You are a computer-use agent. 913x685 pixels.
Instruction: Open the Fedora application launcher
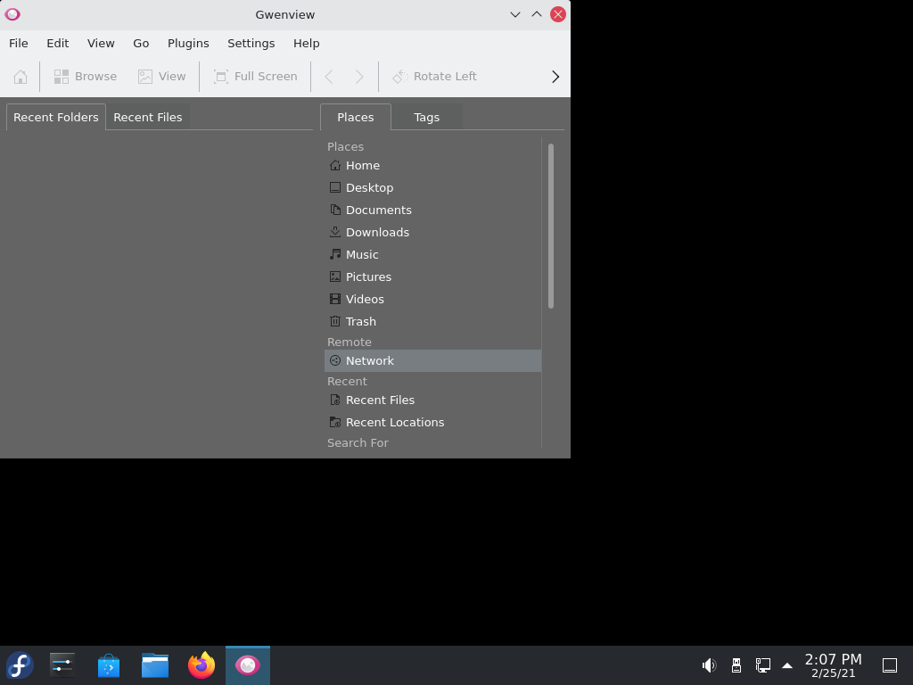[20, 665]
